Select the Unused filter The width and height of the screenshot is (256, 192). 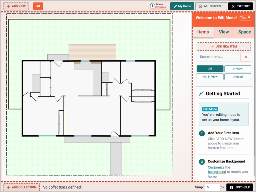click(x=237, y=77)
